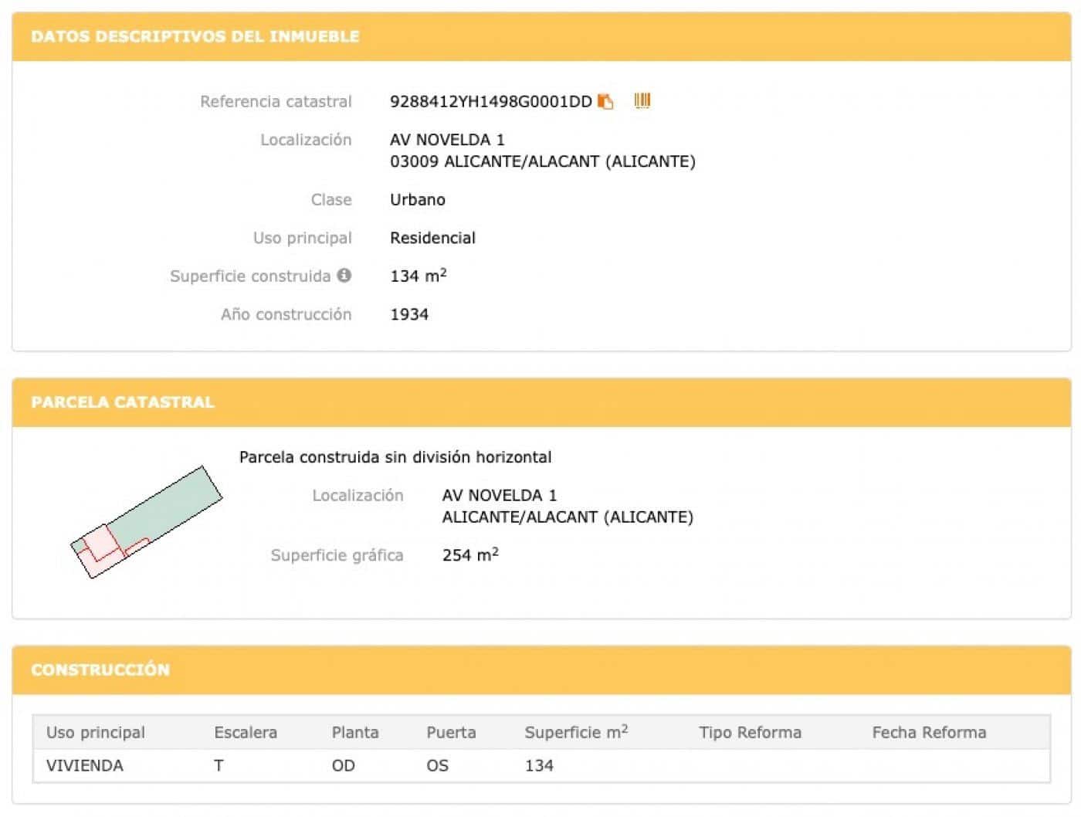Click the info icon next to Superficie construida
This screenshot has height=817, width=1081.
(345, 275)
